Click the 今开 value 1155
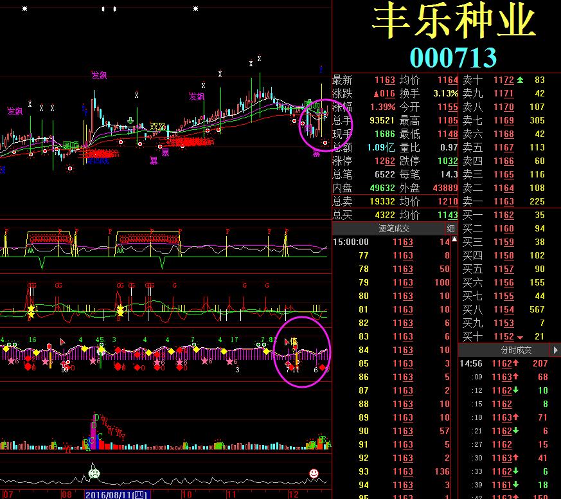This screenshot has width=561, height=499. [448, 107]
